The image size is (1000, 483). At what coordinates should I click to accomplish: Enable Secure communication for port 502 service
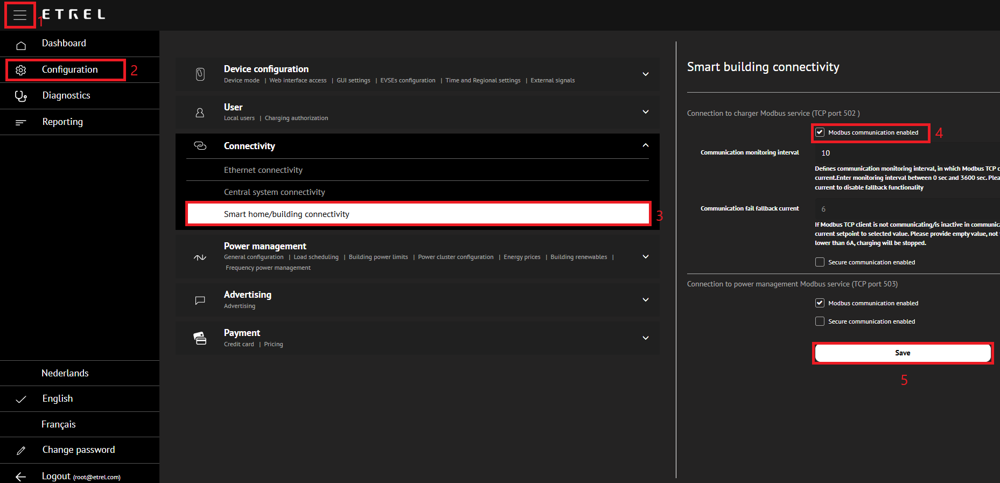820,262
